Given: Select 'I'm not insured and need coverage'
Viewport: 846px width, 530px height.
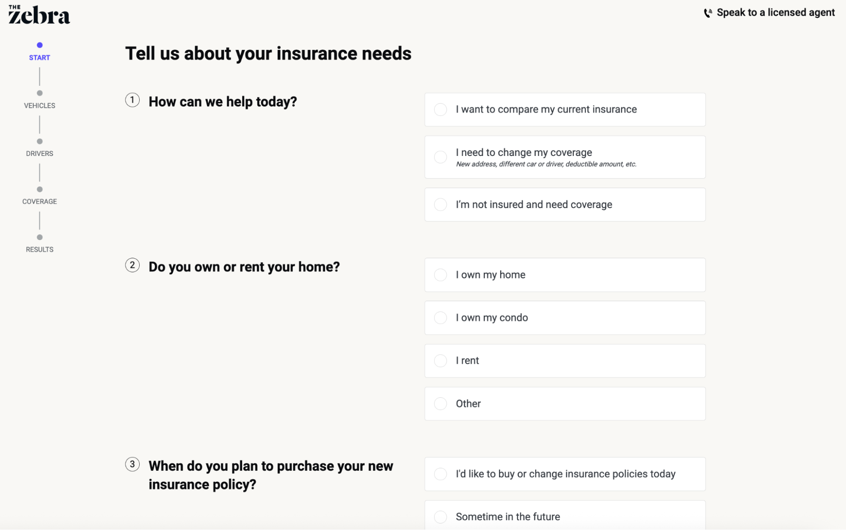Looking at the screenshot, I should coord(565,205).
